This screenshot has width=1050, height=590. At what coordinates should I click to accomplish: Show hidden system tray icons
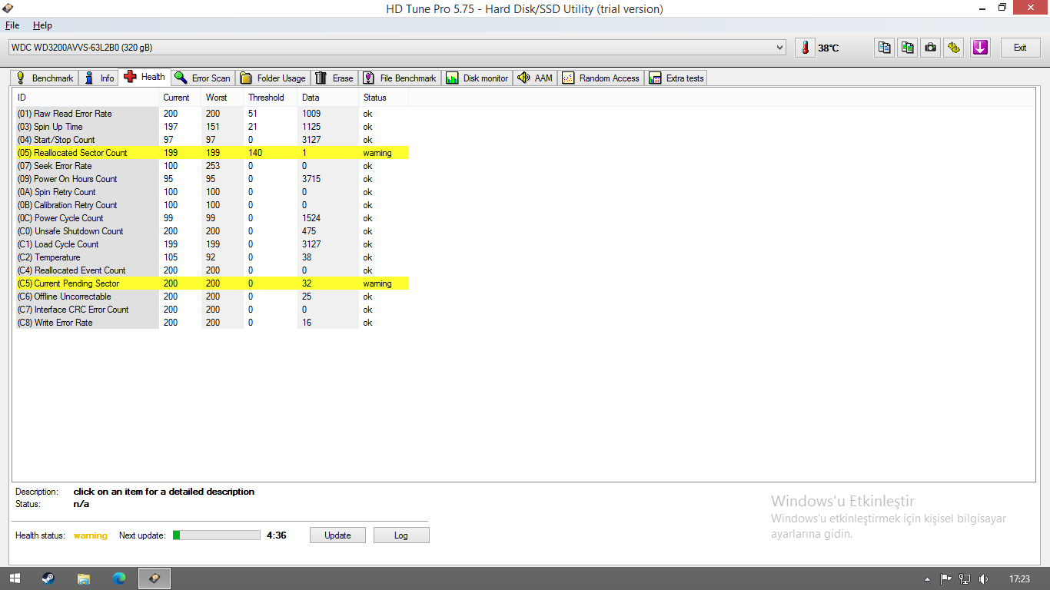click(927, 579)
